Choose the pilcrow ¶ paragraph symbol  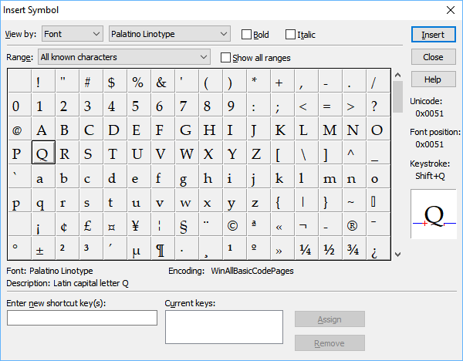coord(161,250)
